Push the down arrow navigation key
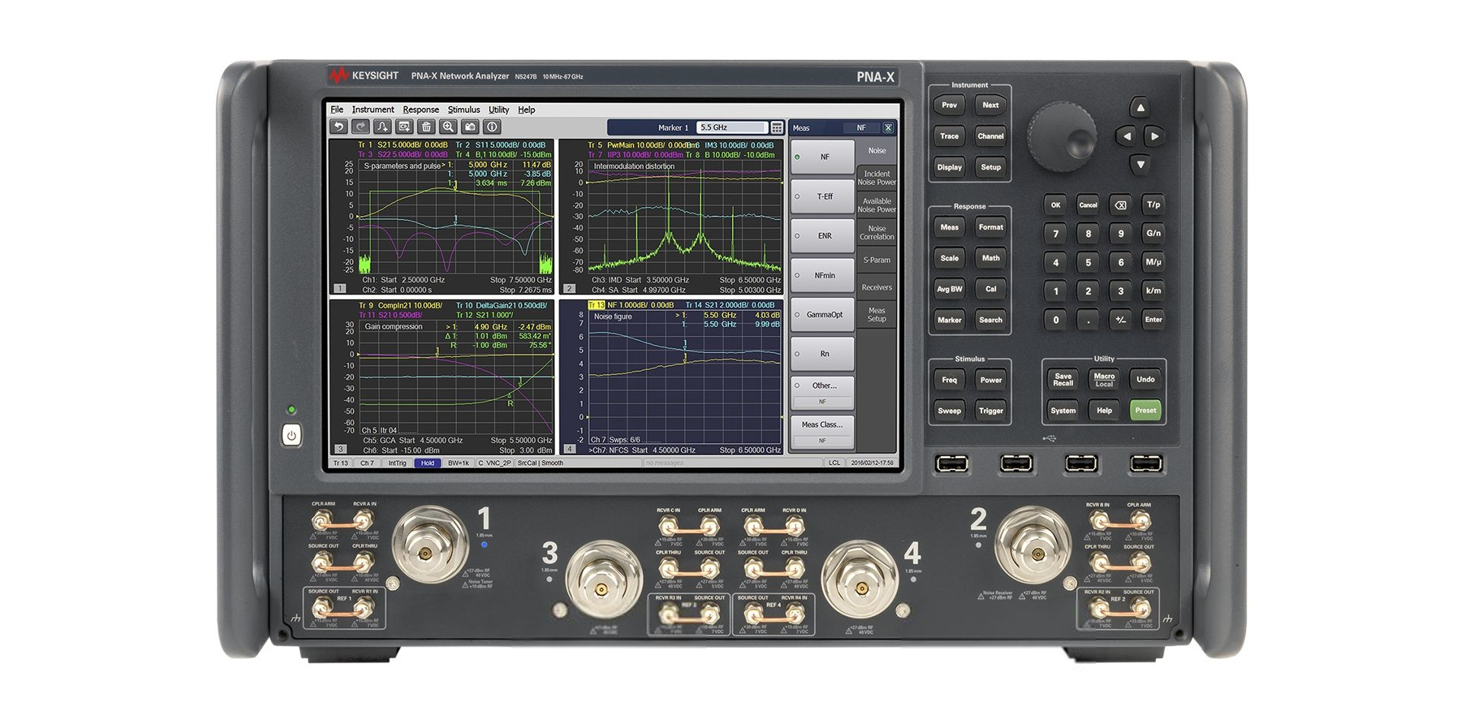Viewport: 1461px width, 715px height. tap(1140, 164)
